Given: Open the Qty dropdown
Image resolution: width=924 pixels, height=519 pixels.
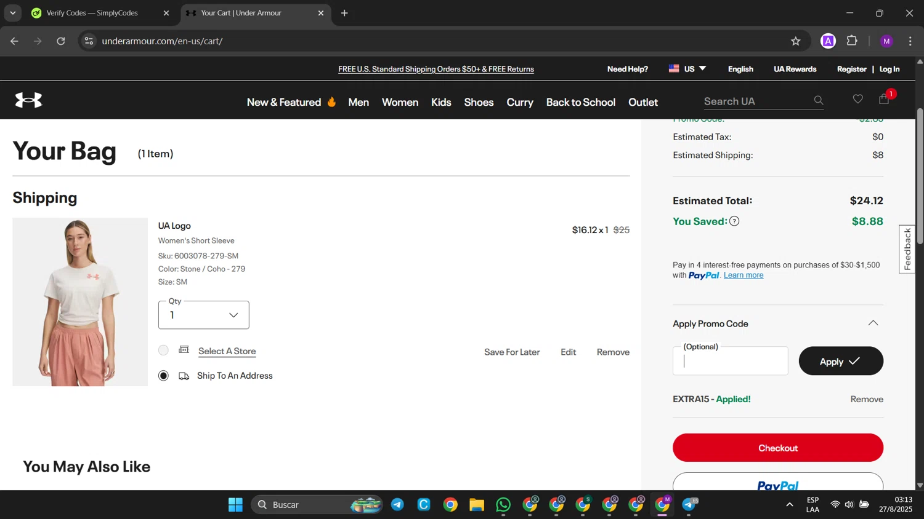Looking at the screenshot, I should pos(204,315).
